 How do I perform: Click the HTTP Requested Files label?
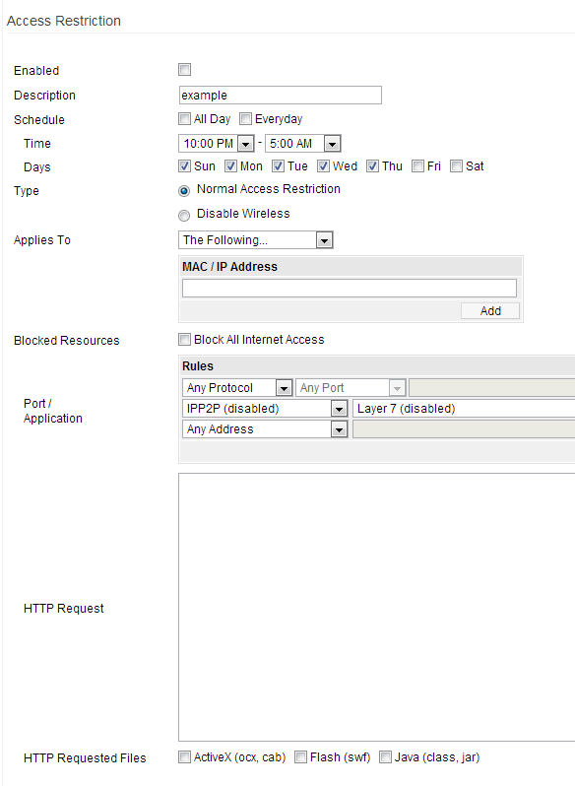[x=85, y=758]
